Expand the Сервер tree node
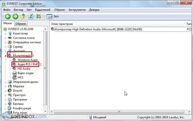Image resolution: width=193 pixels, height=121 pixels. point(5,47)
